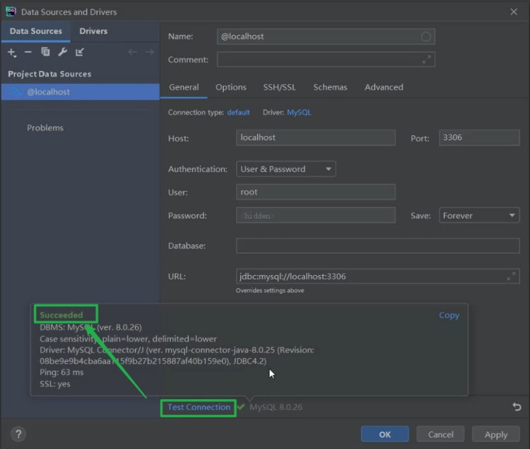
Task: Click the revert changes arrow icon
Action: click(516, 407)
